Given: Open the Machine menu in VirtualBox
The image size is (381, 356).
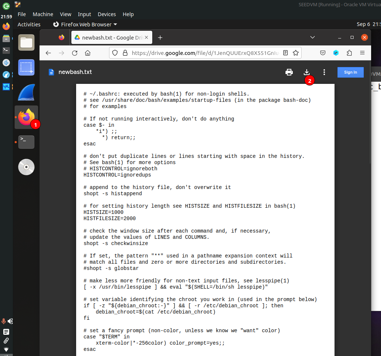Looking at the screenshot, I should [x=43, y=14].
